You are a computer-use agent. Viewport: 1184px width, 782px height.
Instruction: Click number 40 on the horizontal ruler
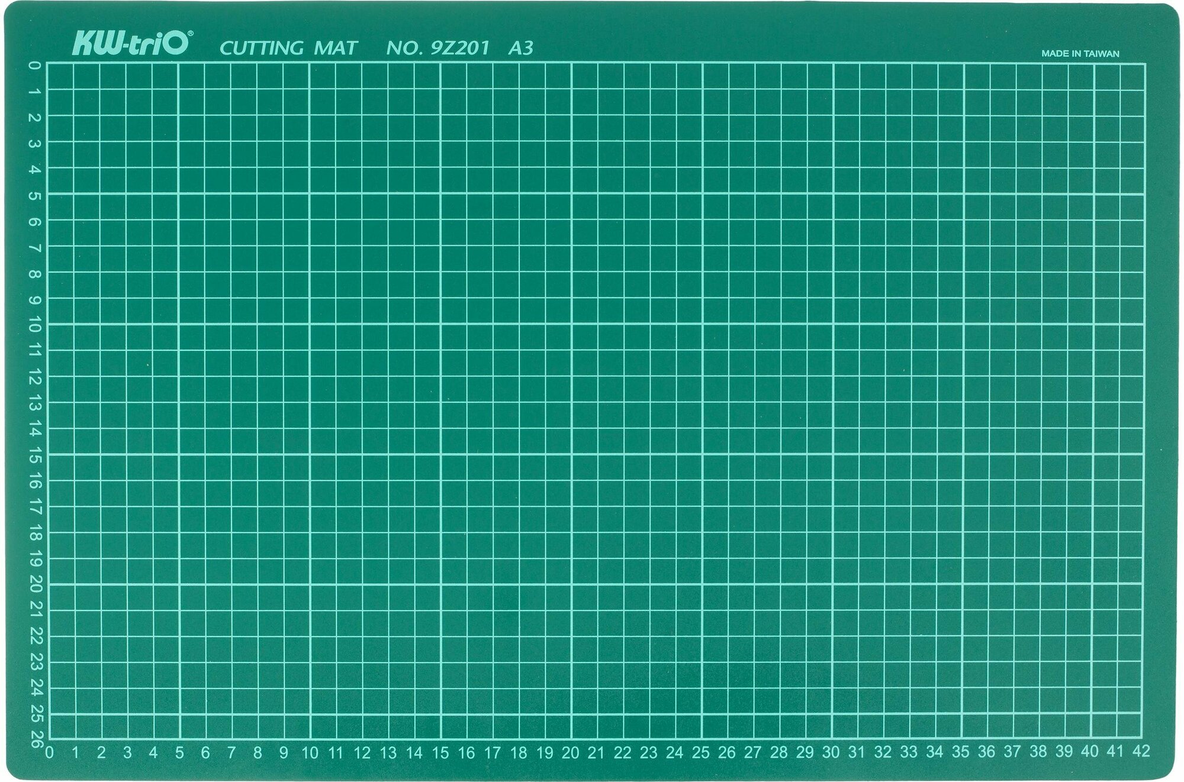[x=1089, y=751]
